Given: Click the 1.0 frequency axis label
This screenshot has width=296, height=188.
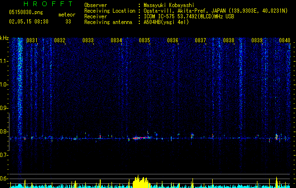Looking at the screenshot, I should [4, 85].
